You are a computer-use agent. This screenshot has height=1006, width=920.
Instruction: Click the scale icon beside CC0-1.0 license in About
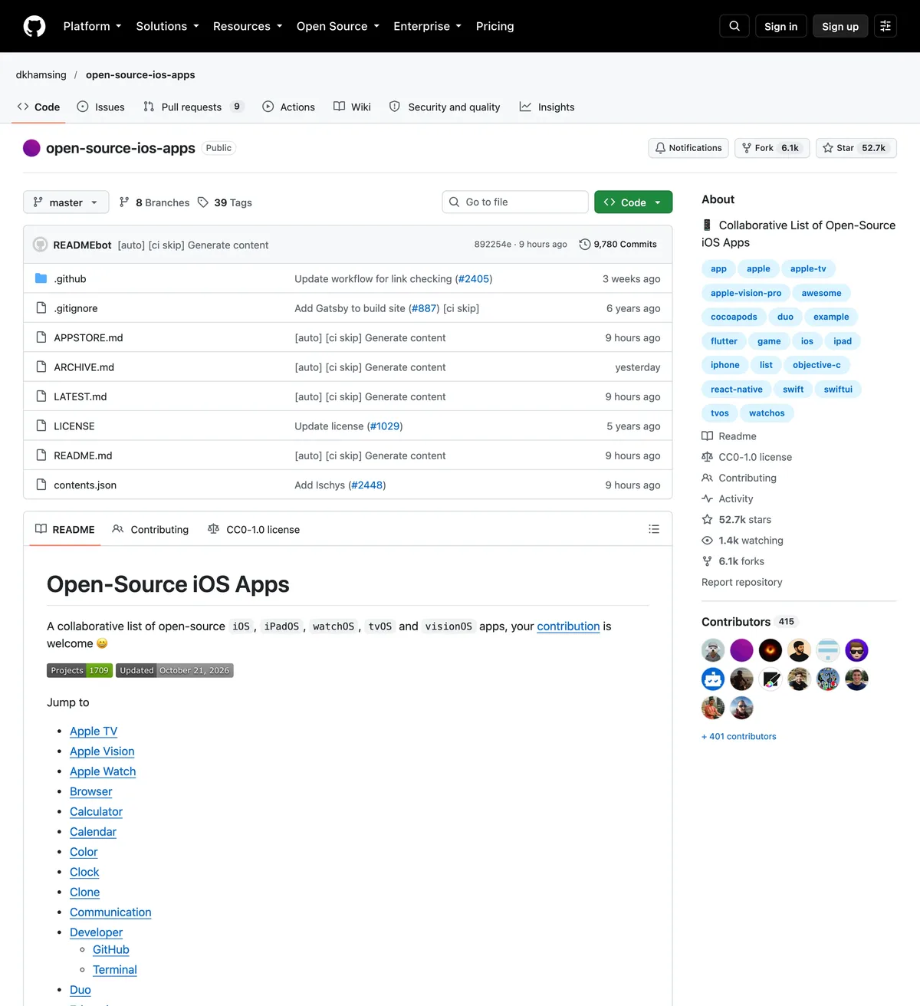pyautogui.click(x=707, y=457)
